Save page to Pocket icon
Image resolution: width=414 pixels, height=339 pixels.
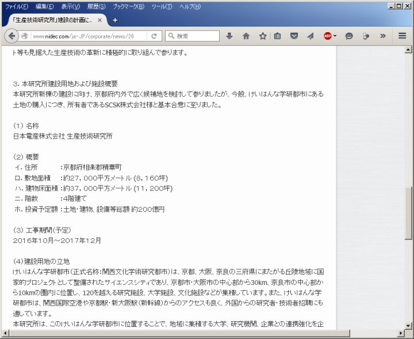294,36
